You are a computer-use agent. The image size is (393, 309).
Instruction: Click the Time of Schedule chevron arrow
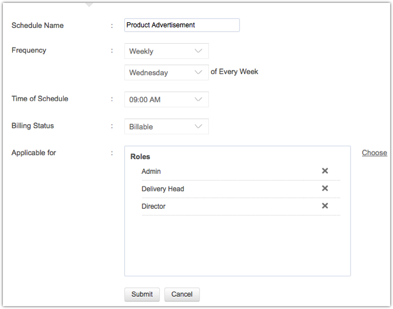pos(198,100)
